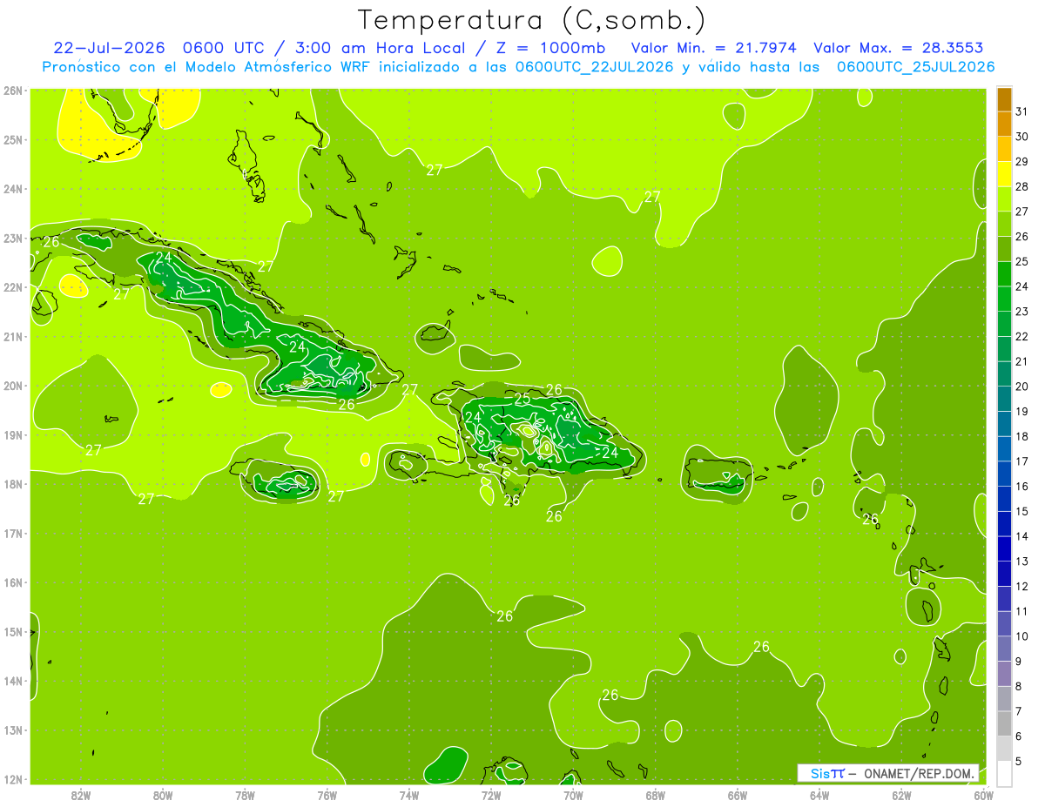Click the 'SisTT - ONAMET/REP.DOM.' credit label

point(888,773)
